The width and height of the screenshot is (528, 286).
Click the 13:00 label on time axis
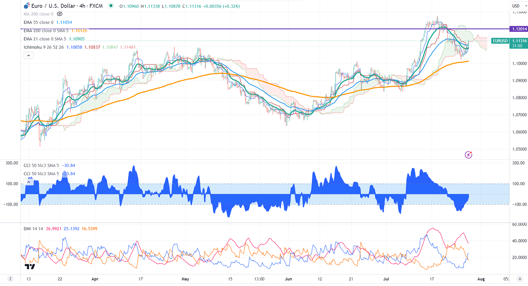click(259, 279)
